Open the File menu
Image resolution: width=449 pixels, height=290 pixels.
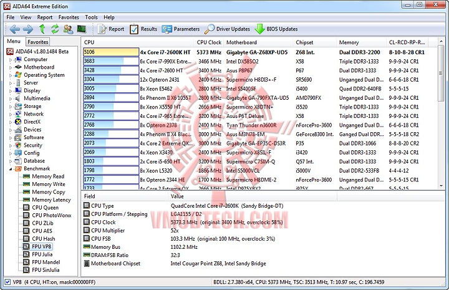point(11,17)
